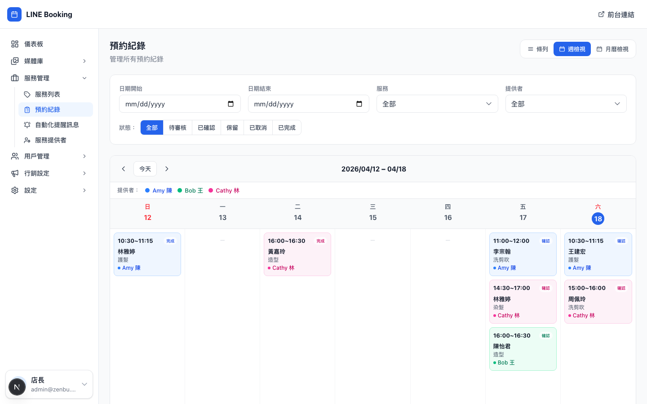Click the 今天 button
This screenshot has height=404, width=647.
pos(145,169)
